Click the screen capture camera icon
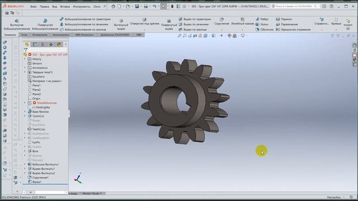 [x=7, y=13]
